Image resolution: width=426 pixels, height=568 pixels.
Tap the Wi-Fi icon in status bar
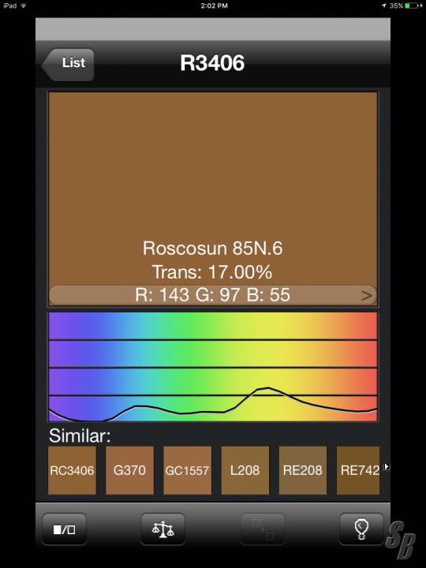point(24,6)
